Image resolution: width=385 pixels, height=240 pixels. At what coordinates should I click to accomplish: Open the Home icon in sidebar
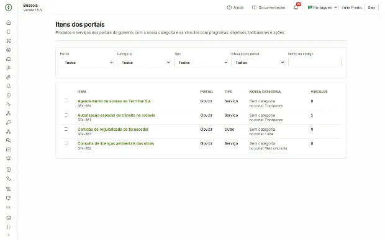pos(8,23)
